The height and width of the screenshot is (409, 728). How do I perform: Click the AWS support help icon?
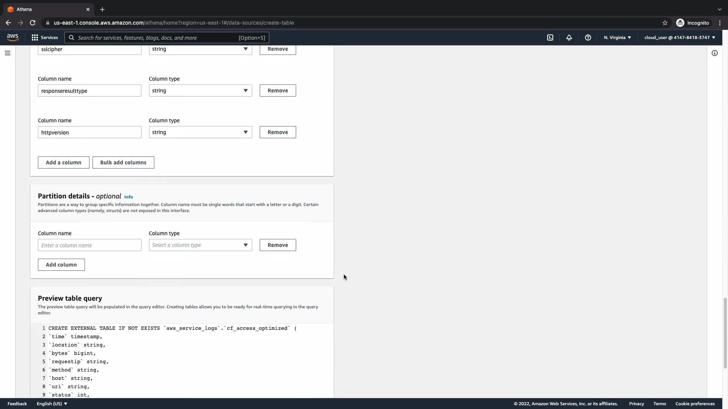coord(588,37)
